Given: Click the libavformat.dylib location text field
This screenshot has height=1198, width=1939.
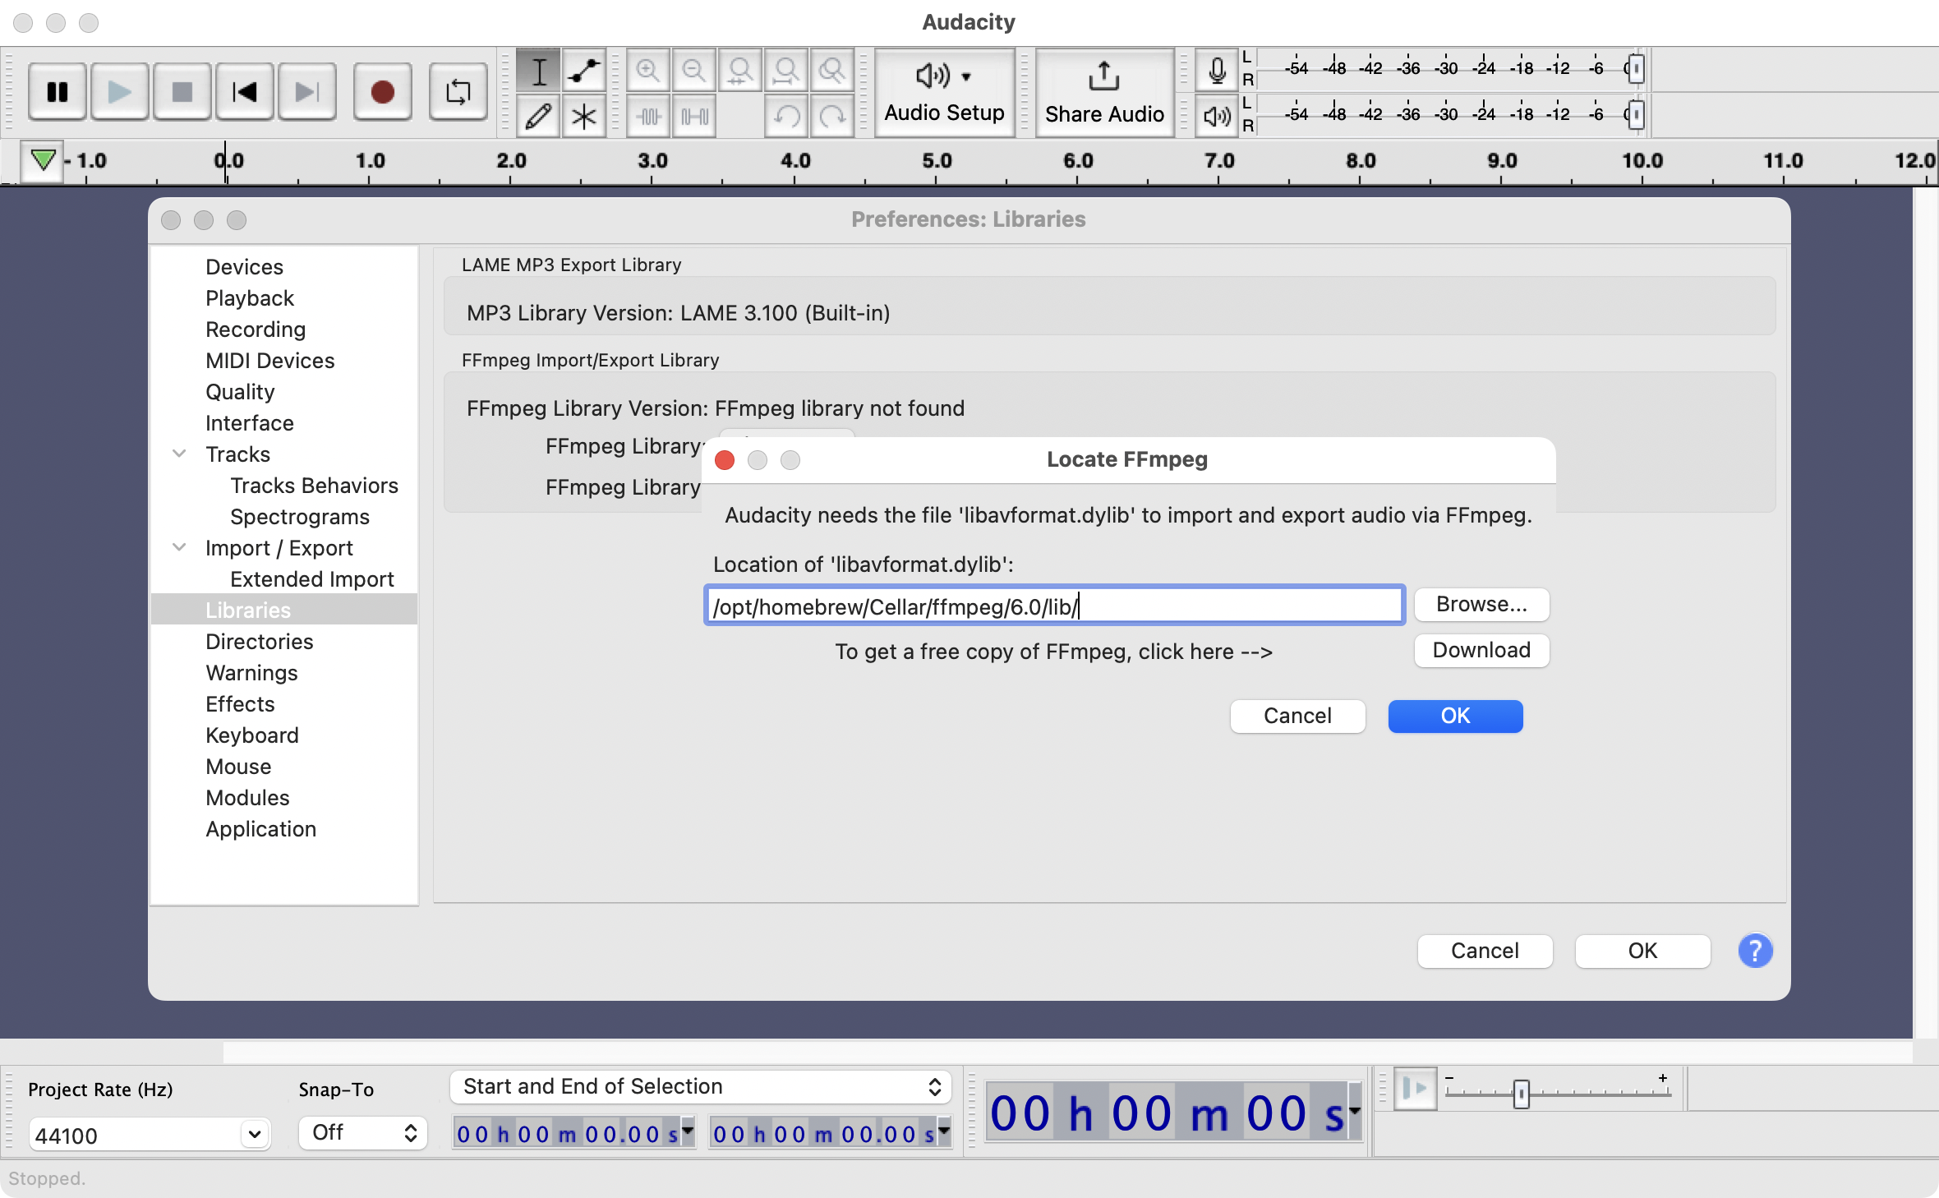Looking at the screenshot, I should tap(1054, 606).
